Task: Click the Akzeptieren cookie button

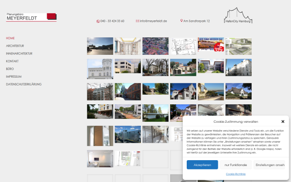Action: (202, 165)
